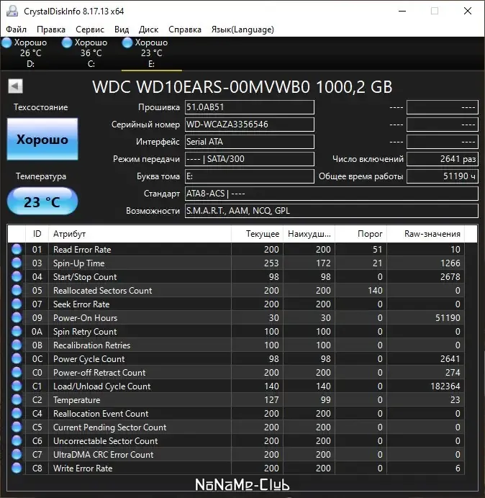Image resolution: width=485 pixels, height=498 pixels.
Task: Click the CrystalDiskInfo app icon in title bar
Action: 12,11
